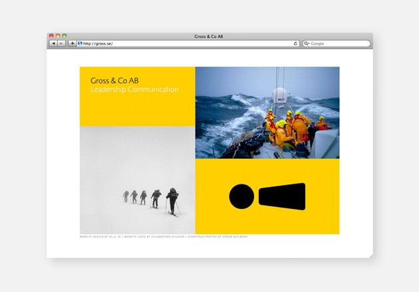Click the skiers in snow photo
The height and width of the screenshot is (292, 419).
pyautogui.click(x=138, y=180)
